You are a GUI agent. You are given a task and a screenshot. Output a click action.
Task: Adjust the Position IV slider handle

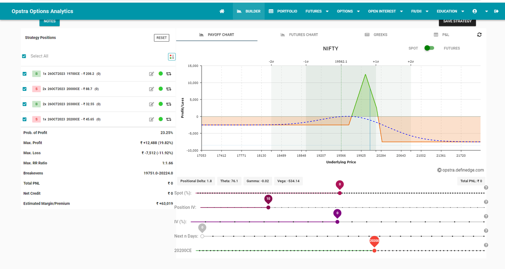[x=268, y=207]
